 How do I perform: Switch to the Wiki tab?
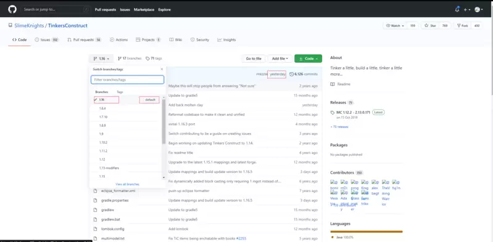pos(175,40)
